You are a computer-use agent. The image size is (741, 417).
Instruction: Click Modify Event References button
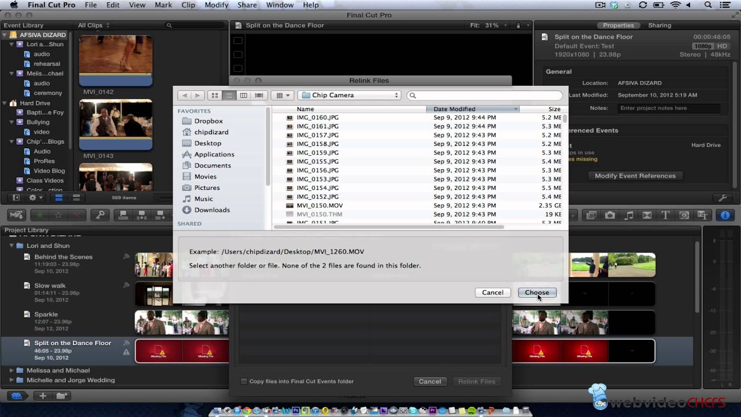(x=635, y=176)
